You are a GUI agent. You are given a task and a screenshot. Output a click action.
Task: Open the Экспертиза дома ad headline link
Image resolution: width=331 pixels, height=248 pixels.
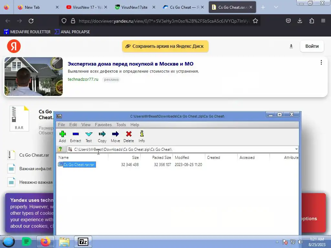click(131, 64)
